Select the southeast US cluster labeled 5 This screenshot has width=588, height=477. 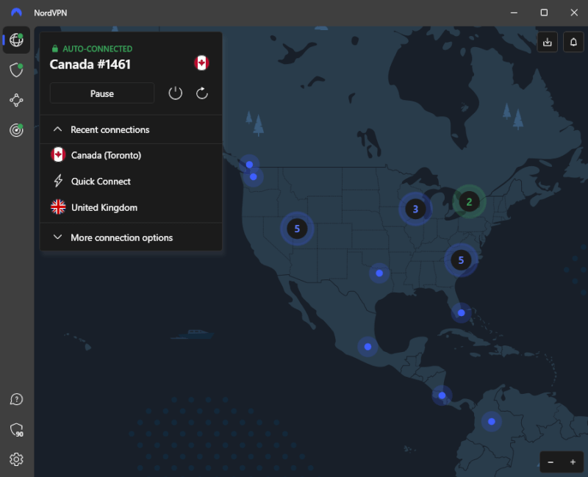click(x=461, y=260)
